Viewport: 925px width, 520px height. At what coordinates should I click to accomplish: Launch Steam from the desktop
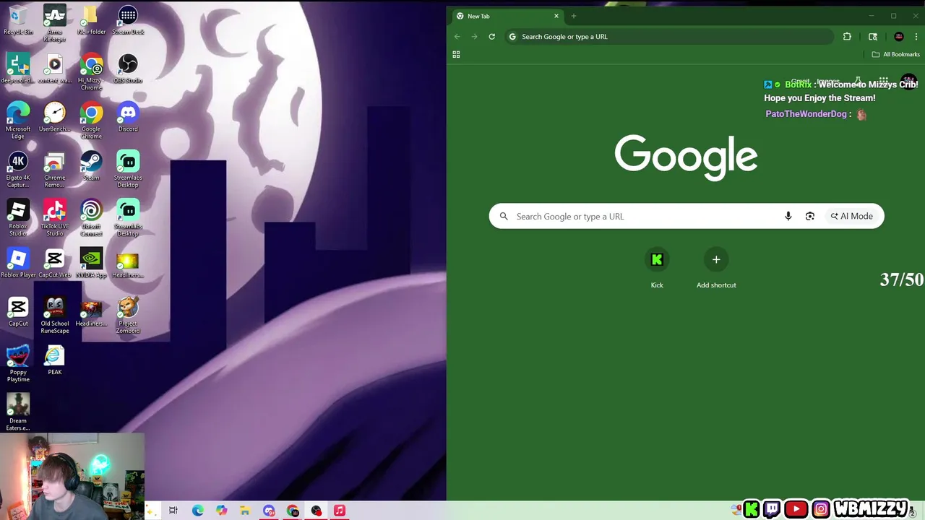[x=91, y=165]
